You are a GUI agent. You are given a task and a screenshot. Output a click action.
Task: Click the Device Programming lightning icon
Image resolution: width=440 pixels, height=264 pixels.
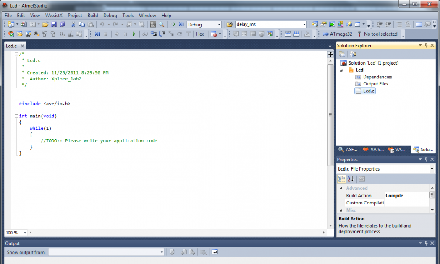click(x=349, y=24)
